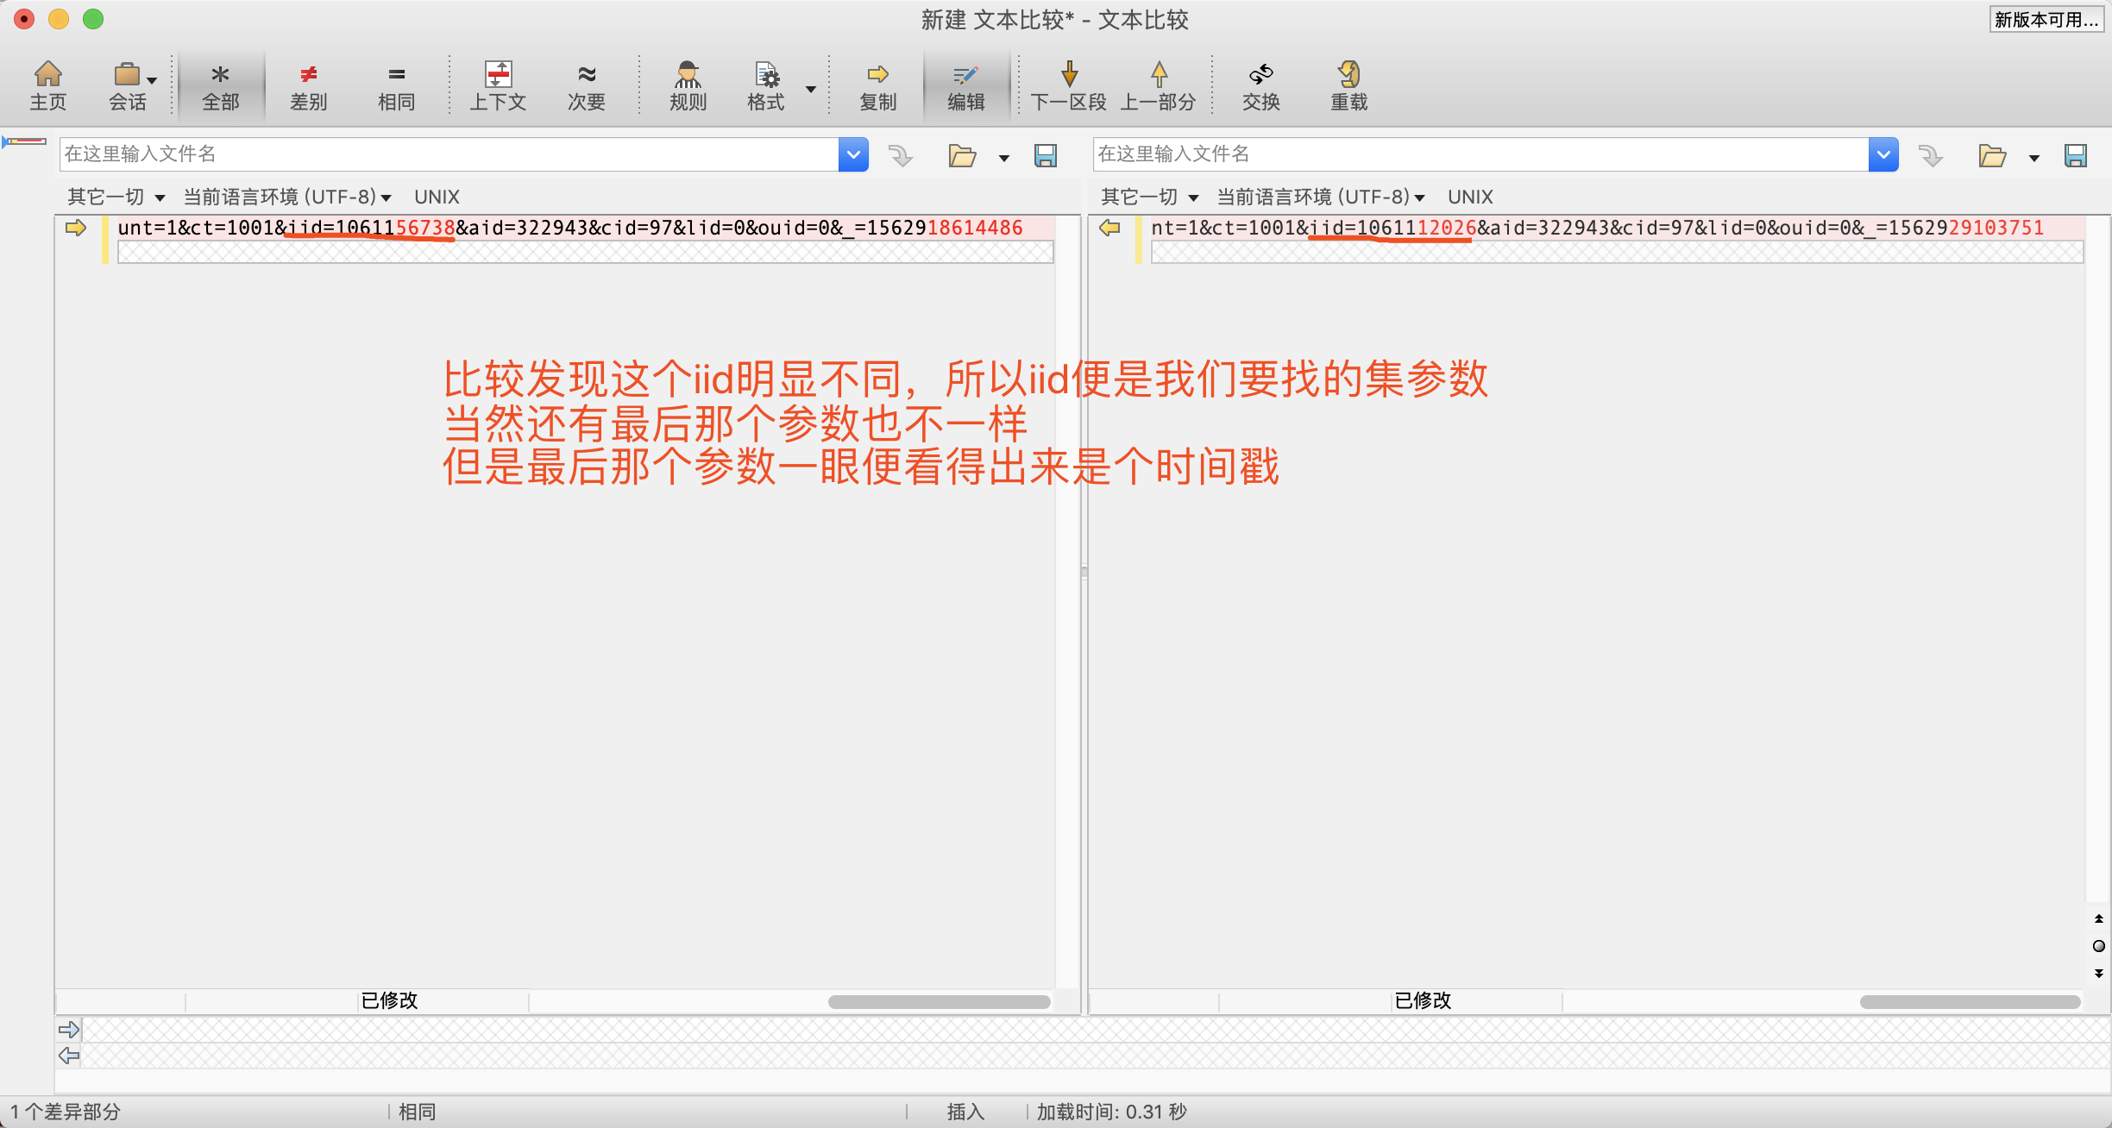Click the thumbnail overview icon at top-left
This screenshot has height=1128, width=2112.
point(24,141)
